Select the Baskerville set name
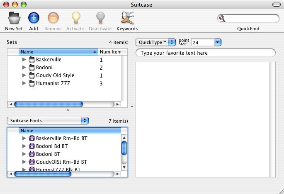This screenshot has height=194, width=284. click(49, 60)
